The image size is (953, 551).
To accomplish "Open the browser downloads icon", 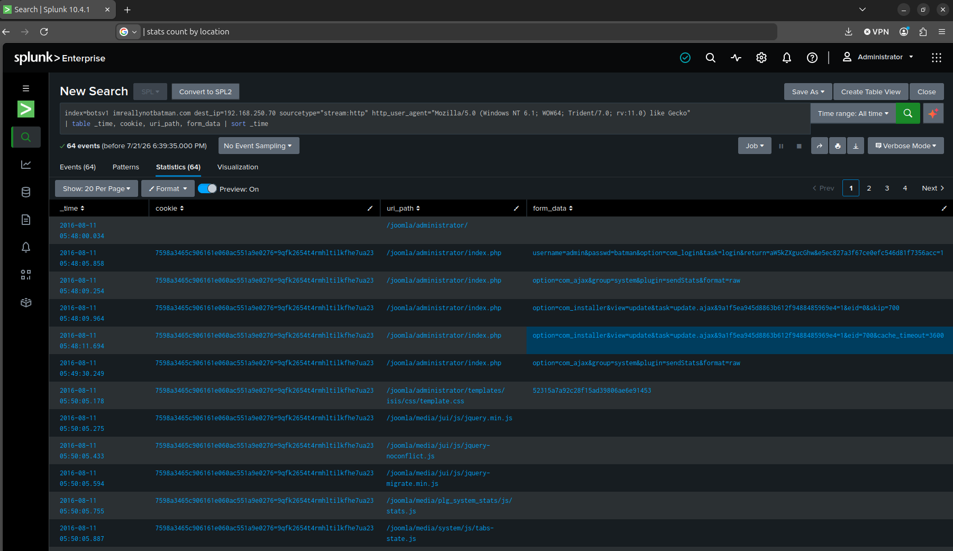I will [848, 32].
